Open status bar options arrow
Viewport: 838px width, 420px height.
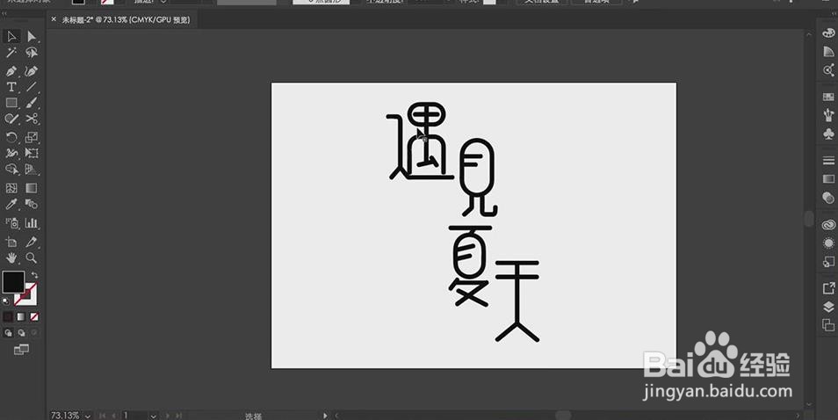pyautogui.click(x=324, y=416)
